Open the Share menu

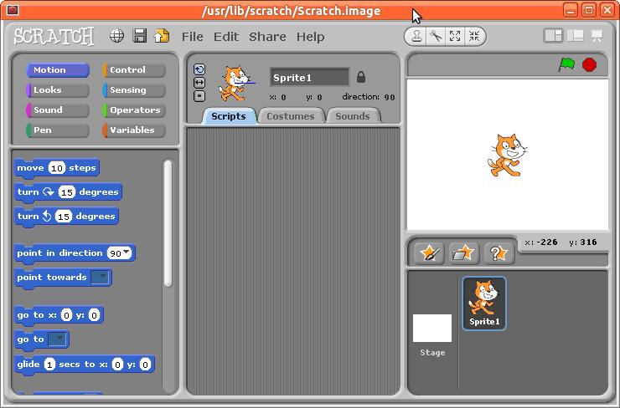point(267,37)
